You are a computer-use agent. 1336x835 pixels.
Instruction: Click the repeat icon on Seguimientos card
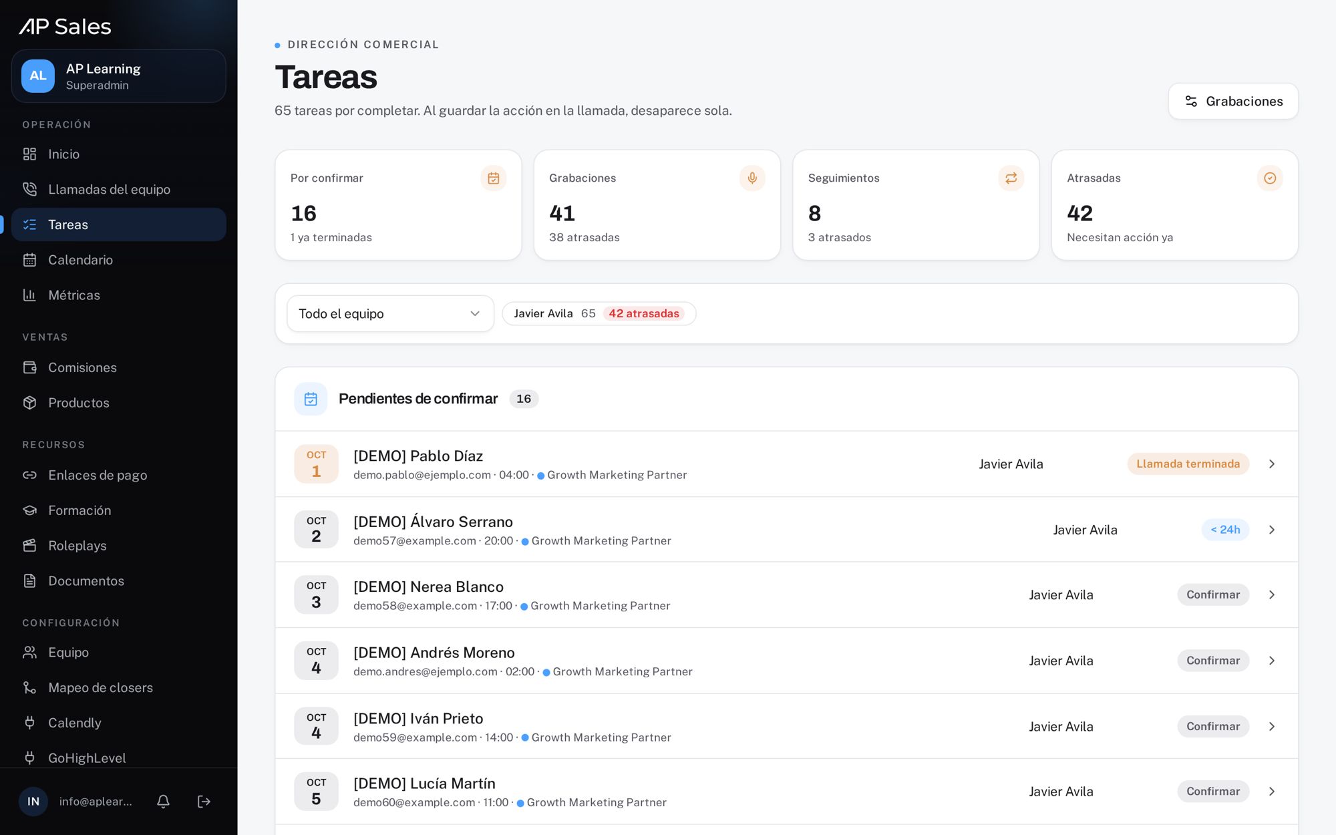pos(1011,178)
